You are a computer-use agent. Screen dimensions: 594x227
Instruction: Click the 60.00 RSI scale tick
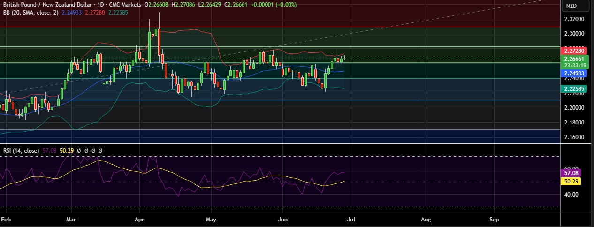pos(571,168)
